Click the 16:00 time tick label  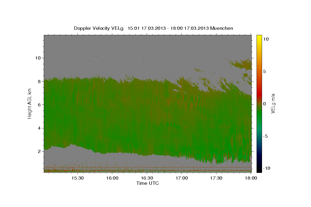pos(112,178)
